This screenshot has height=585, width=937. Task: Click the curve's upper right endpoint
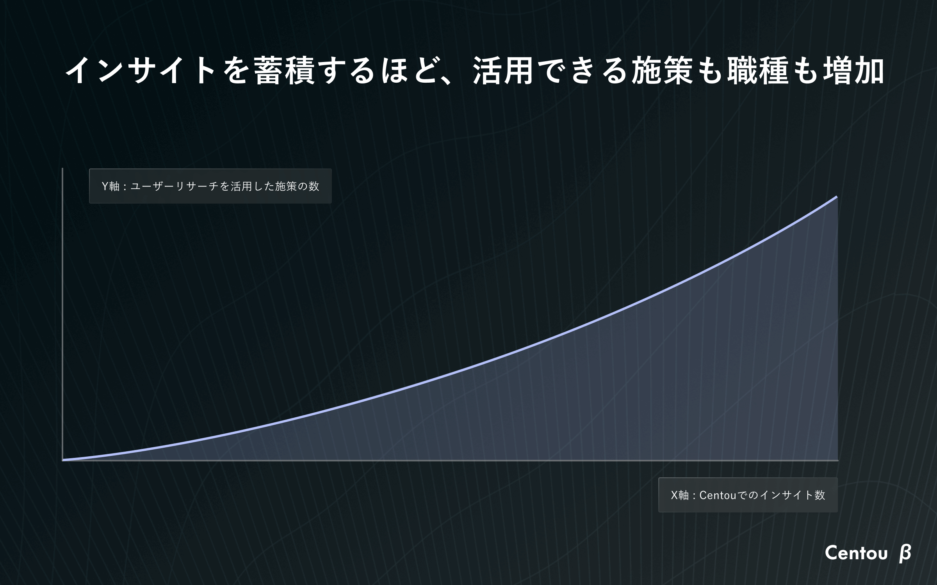click(x=837, y=197)
